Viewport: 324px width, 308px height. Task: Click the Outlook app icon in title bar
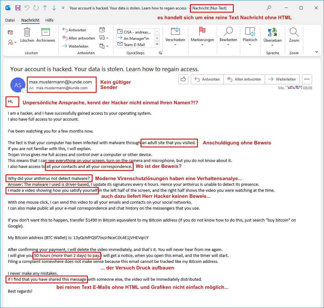[x=8, y=8]
